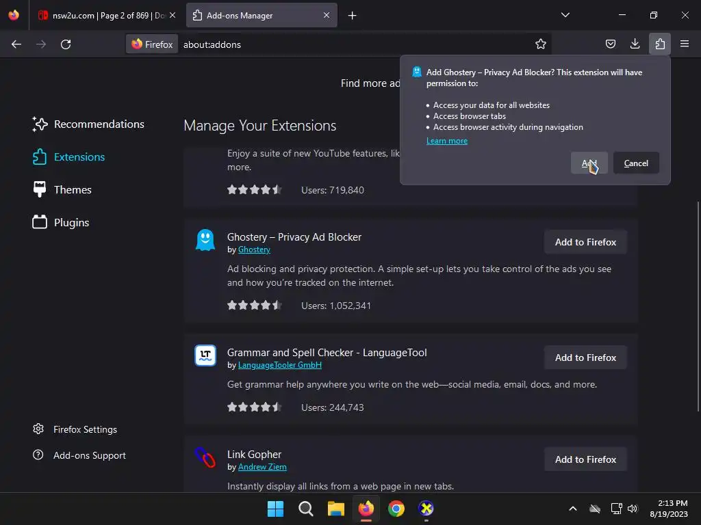Click the Ghostery extension ghost icon

coord(205,240)
